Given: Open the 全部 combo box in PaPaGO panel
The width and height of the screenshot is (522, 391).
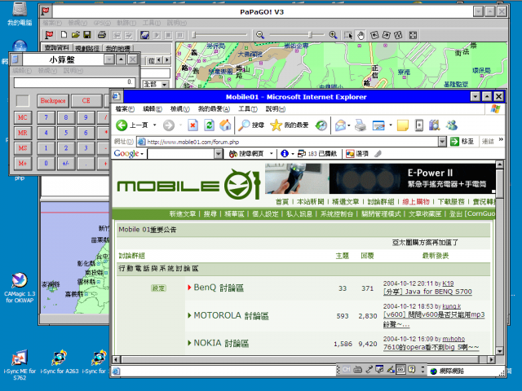Looking at the screenshot, I should [x=164, y=85].
